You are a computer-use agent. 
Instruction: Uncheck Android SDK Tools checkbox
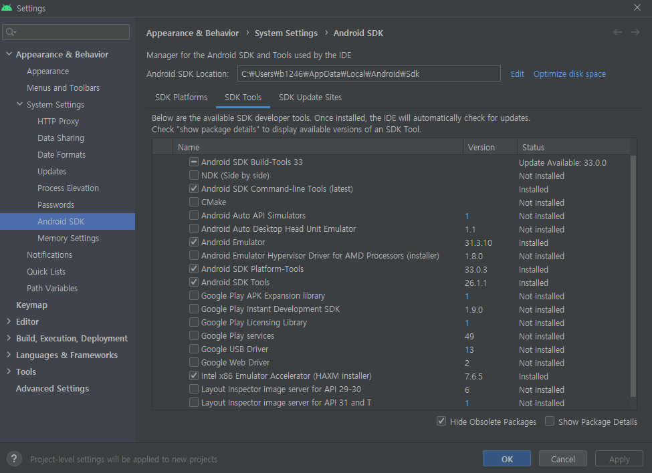point(194,282)
